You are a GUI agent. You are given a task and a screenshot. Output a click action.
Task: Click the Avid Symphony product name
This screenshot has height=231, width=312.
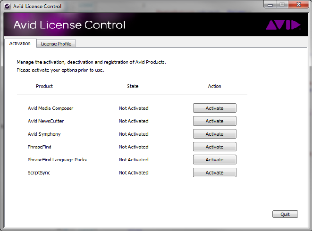click(x=44, y=134)
